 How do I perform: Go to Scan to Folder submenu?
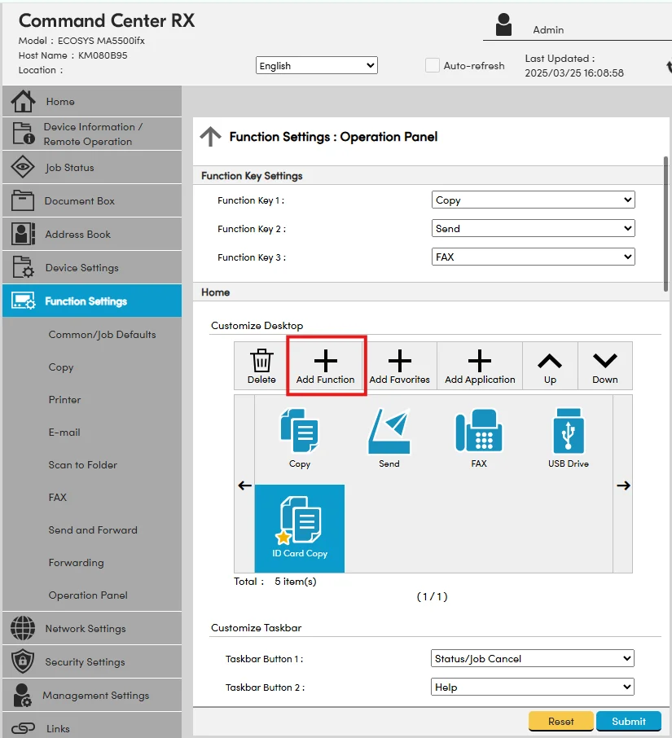point(83,465)
